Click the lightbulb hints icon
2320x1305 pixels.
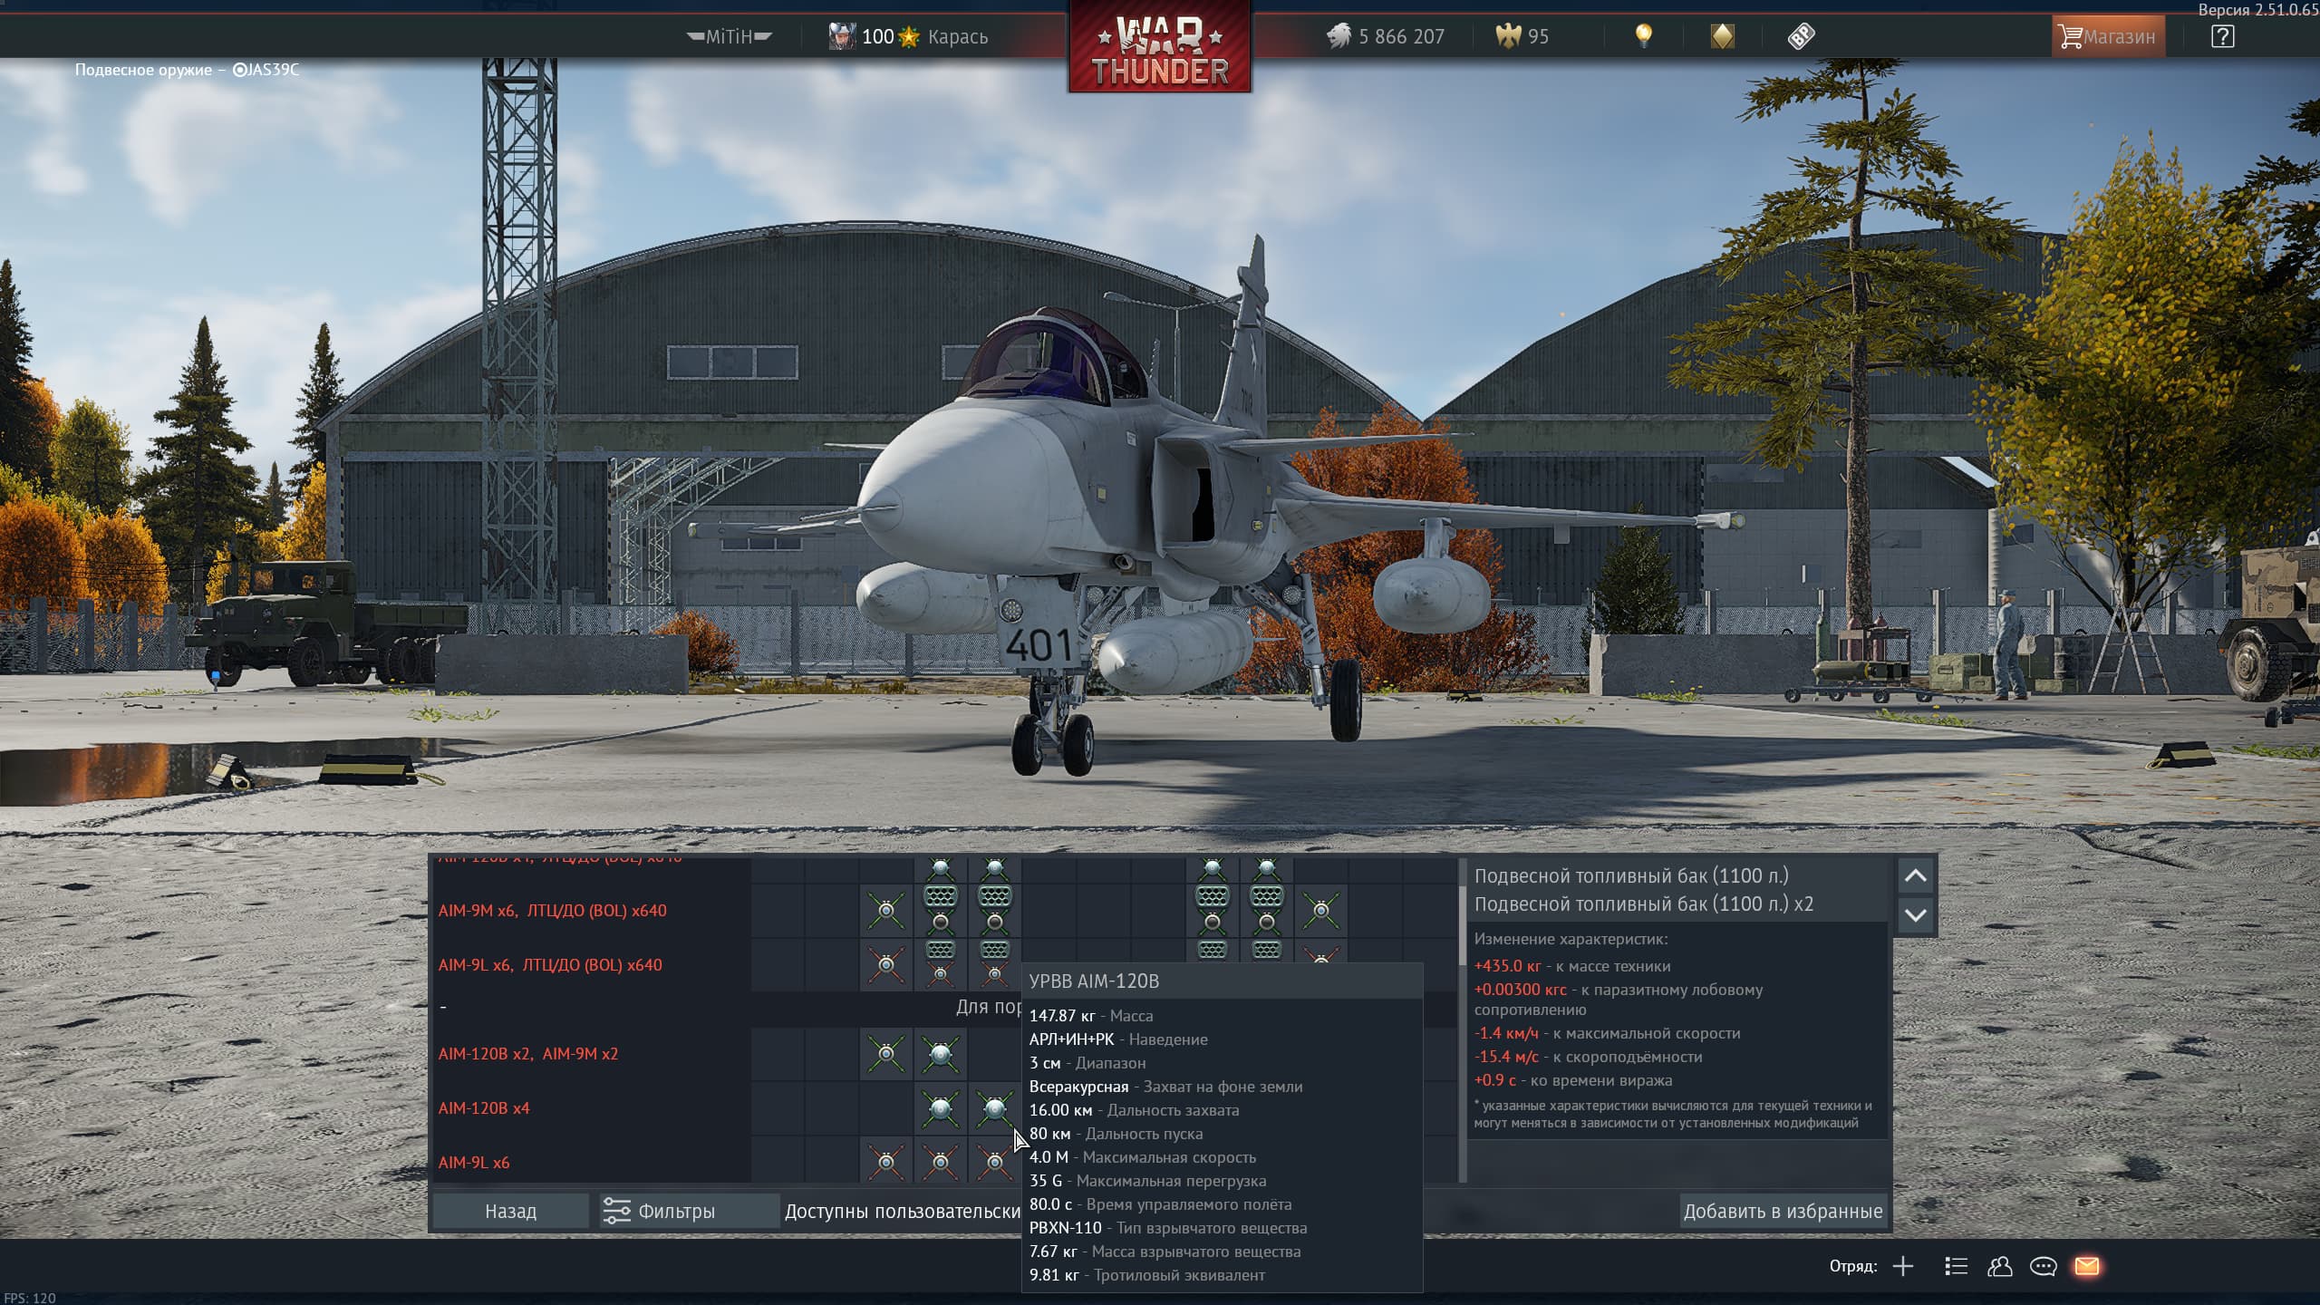pyautogui.click(x=1643, y=36)
